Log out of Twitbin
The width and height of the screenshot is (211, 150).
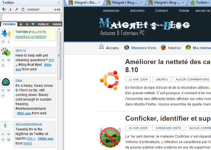pyautogui.click(x=33, y=10)
